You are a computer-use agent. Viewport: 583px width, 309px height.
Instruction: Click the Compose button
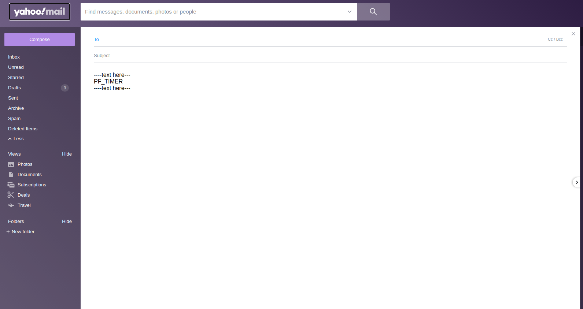pos(40,40)
